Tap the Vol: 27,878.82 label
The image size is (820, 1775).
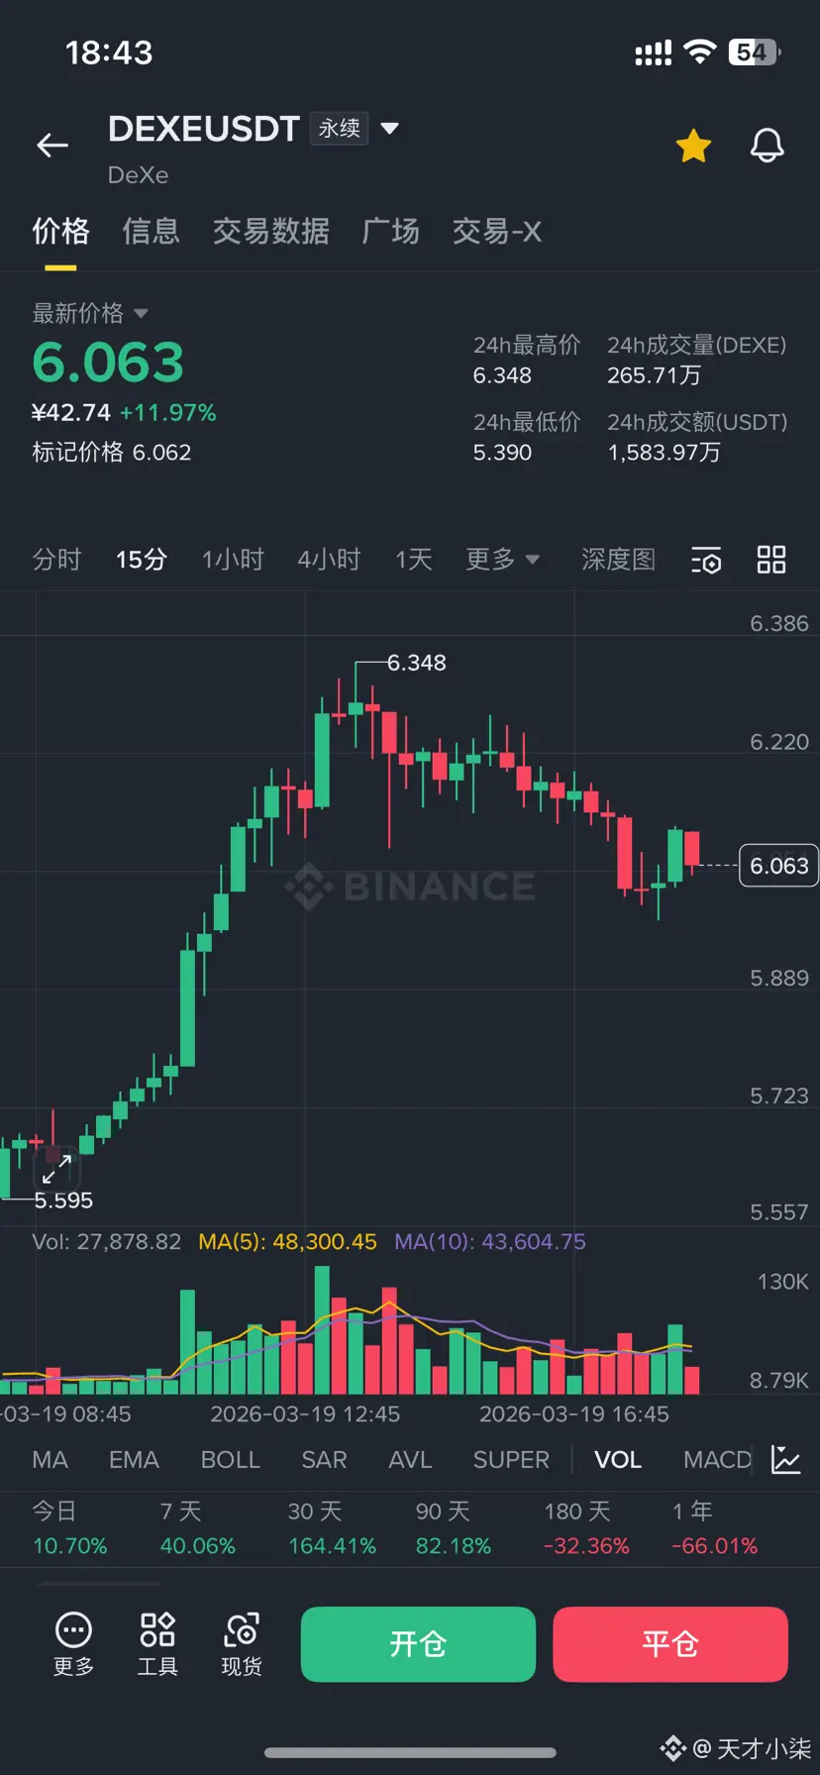tap(106, 1241)
